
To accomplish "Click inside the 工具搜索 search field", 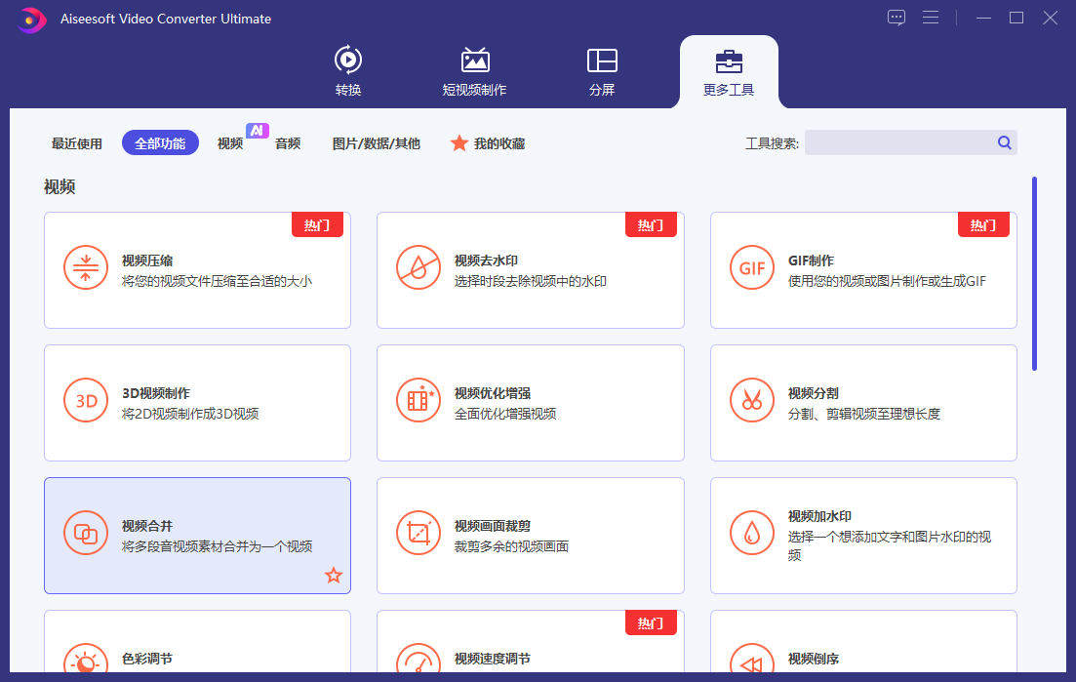I will click(x=907, y=142).
